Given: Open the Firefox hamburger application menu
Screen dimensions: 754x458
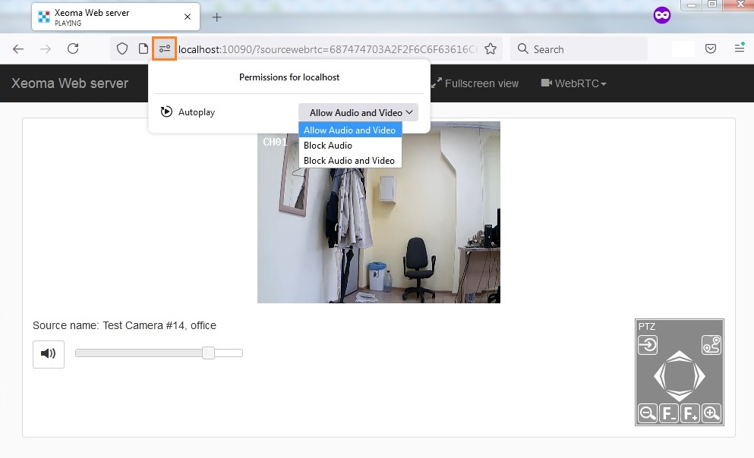Looking at the screenshot, I should [x=740, y=48].
